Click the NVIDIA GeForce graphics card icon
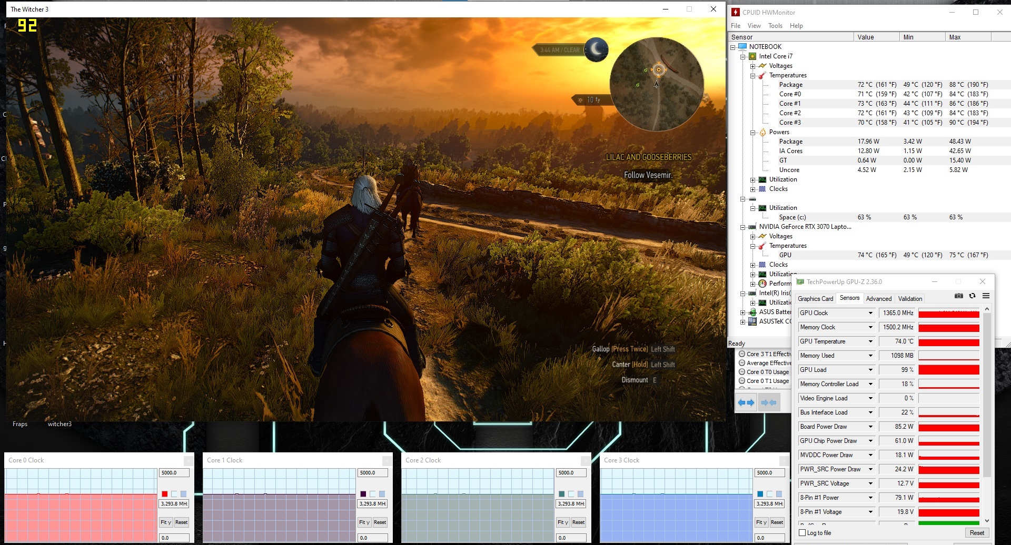The height and width of the screenshot is (545, 1011). tap(752, 227)
